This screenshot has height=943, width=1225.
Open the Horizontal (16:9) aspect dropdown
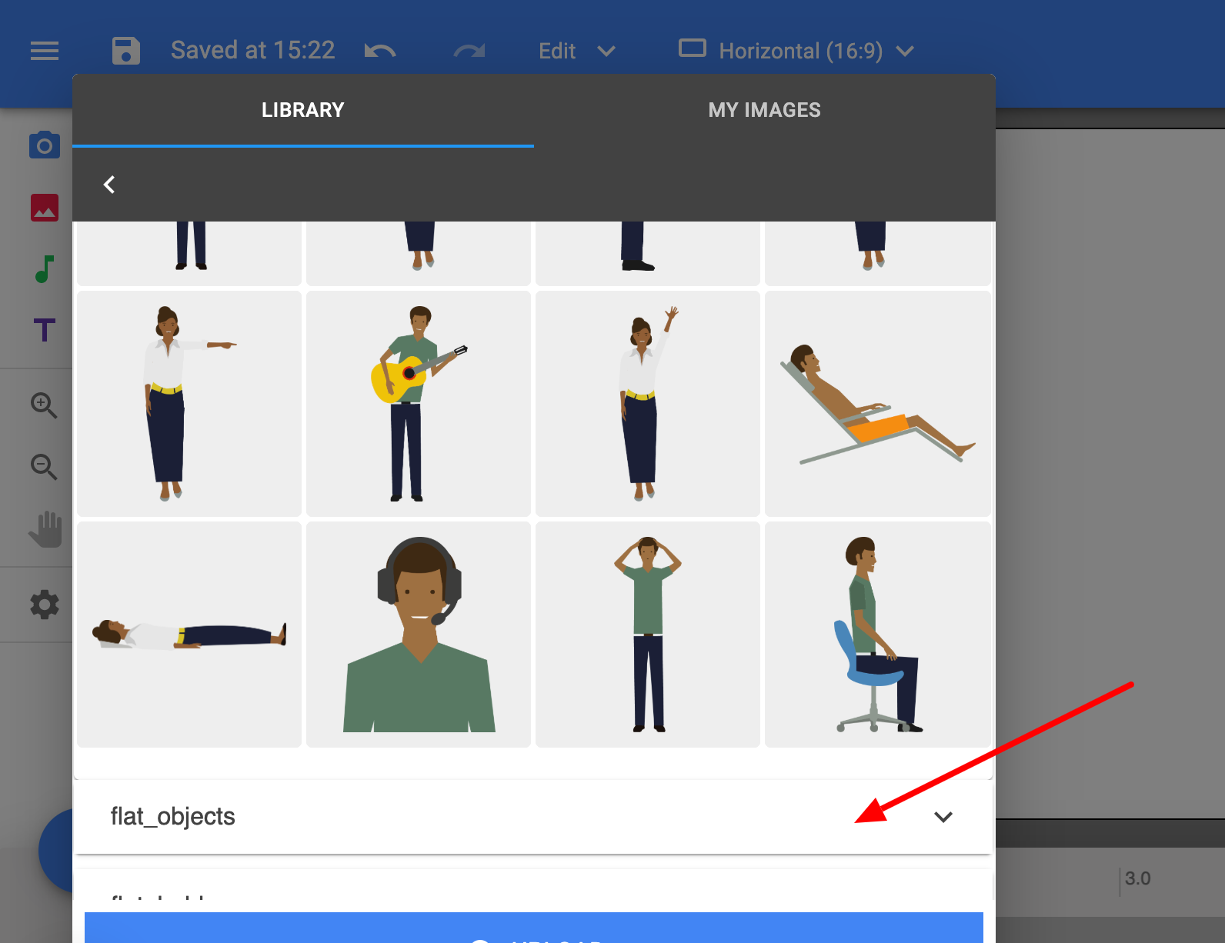tap(796, 51)
